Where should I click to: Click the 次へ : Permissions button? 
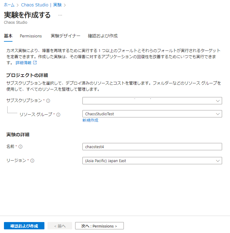pos(99,226)
